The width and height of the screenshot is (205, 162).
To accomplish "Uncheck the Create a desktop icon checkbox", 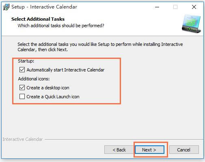I will (22, 88).
